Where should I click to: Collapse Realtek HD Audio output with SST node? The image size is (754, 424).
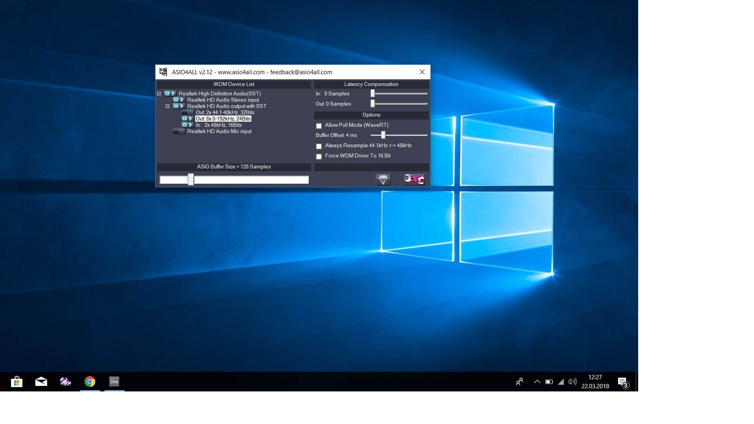(x=168, y=106)
